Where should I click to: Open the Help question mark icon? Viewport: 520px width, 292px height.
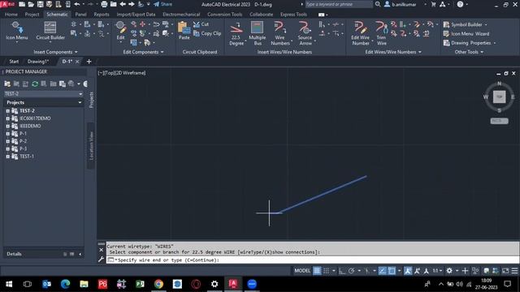[460, 4]
